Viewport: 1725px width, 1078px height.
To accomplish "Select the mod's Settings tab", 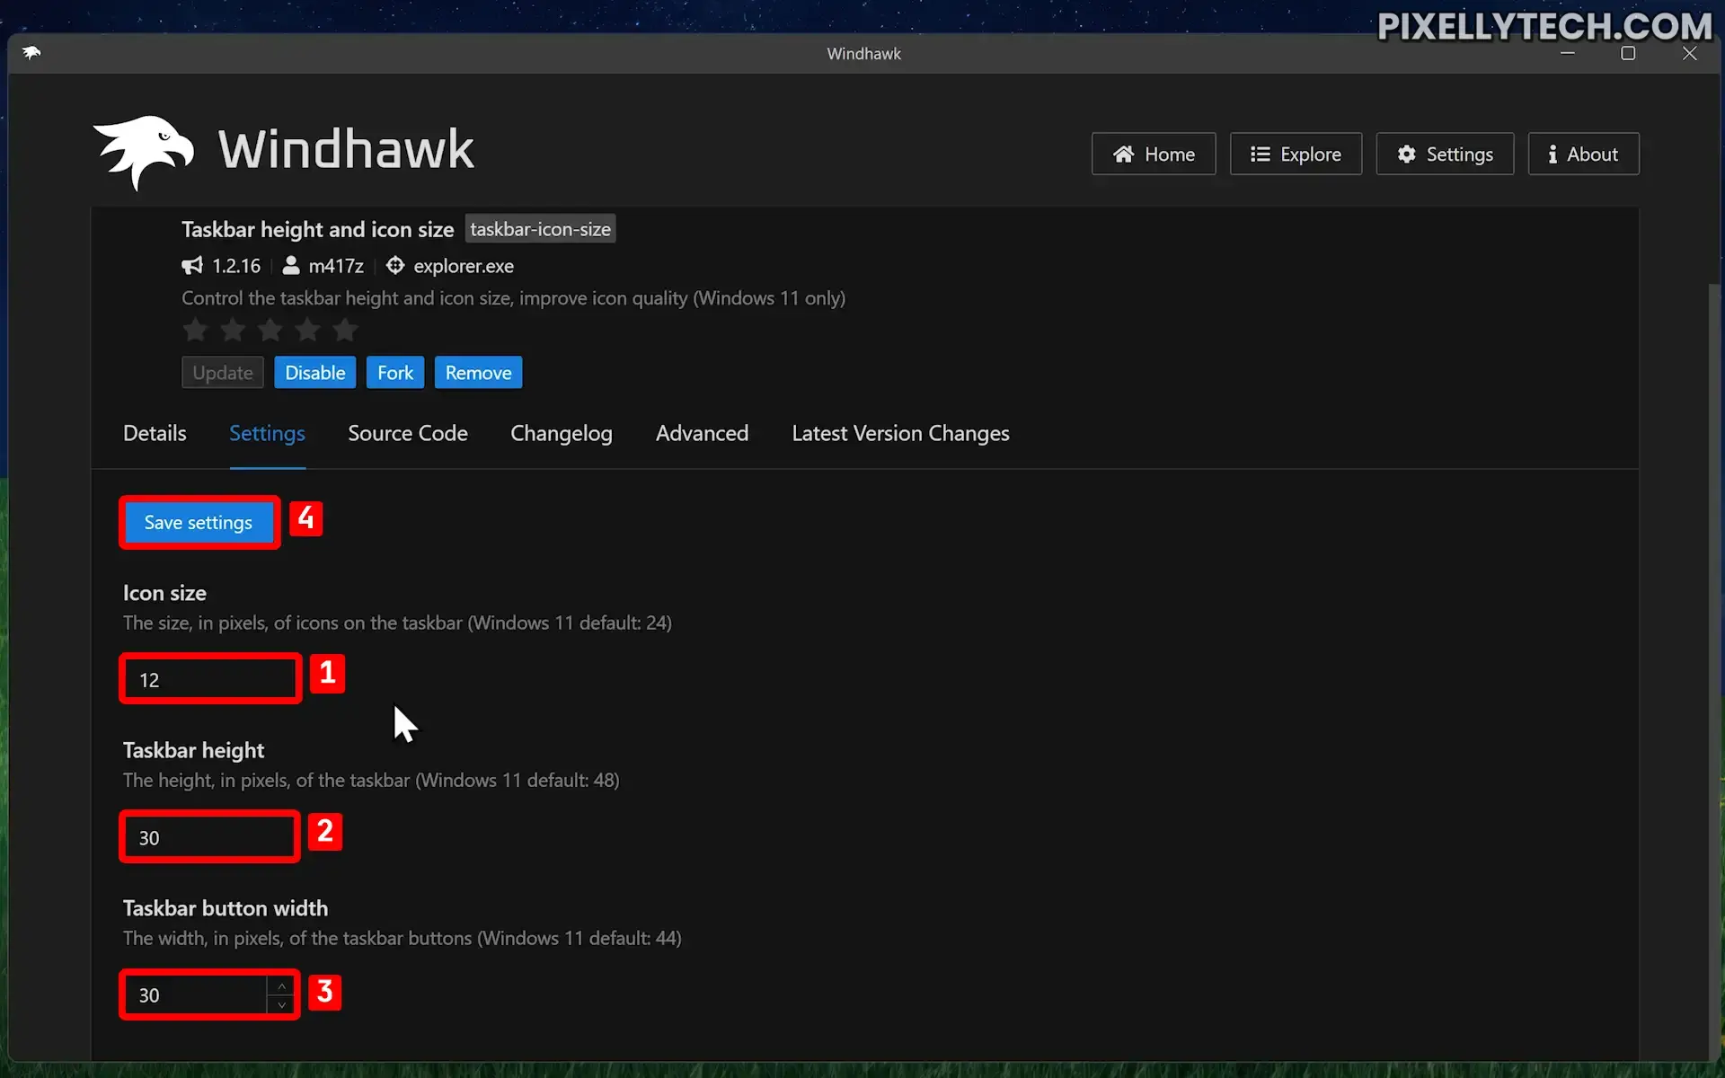I will [x=267, y=434].
